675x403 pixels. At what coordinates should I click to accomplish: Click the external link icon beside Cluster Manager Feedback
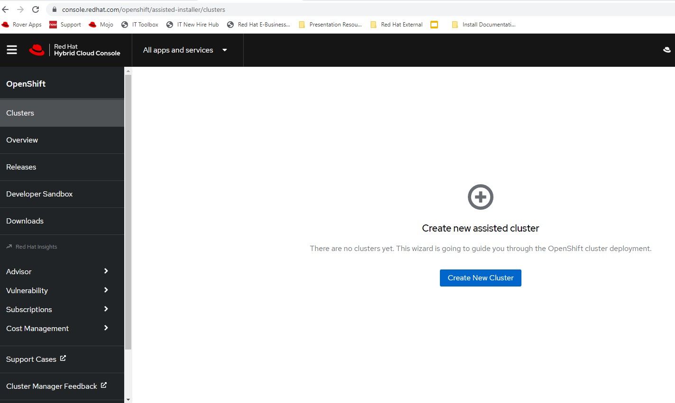pos(104,385)
